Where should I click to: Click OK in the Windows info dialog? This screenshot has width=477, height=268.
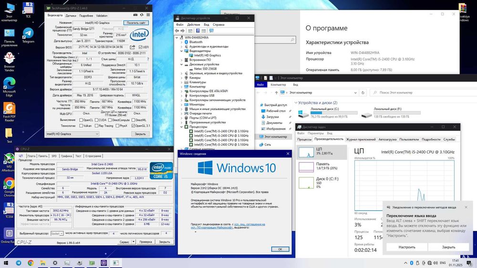(x=280, y=249)
